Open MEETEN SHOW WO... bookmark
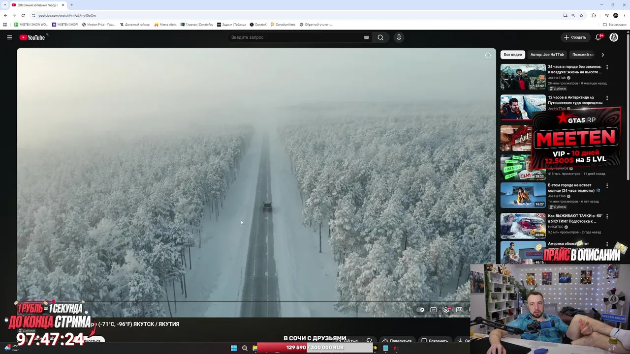 click(x=31, y=25)
